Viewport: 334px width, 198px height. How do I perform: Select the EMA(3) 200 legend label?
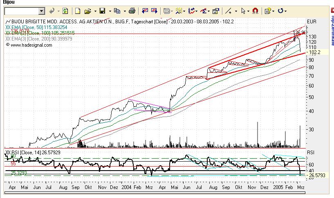(x=39, y=39)
